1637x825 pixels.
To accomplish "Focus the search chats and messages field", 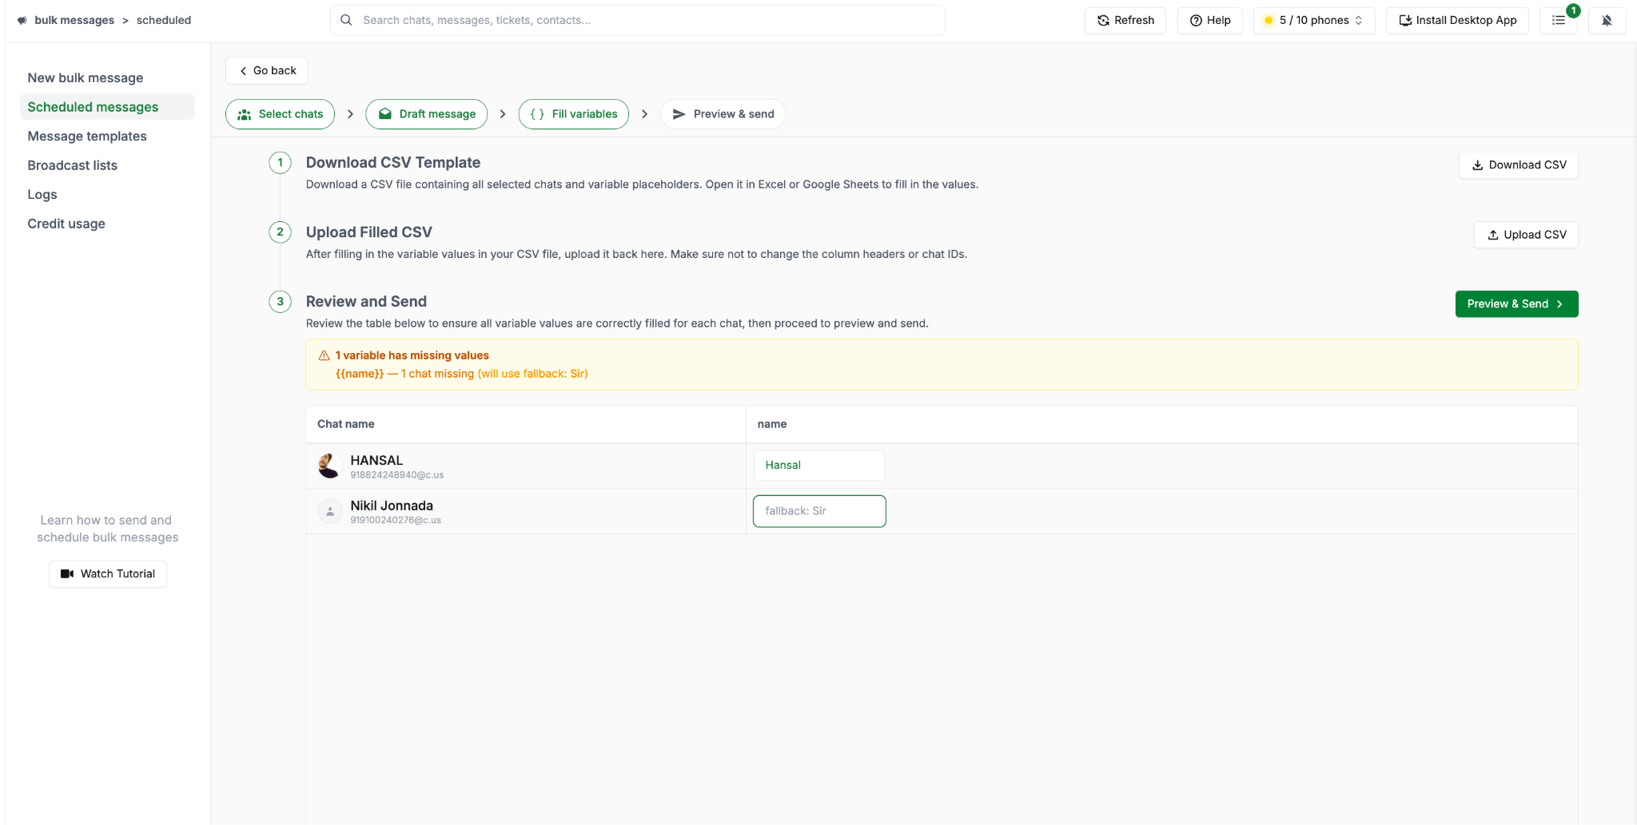I will (x=638, y=20).
